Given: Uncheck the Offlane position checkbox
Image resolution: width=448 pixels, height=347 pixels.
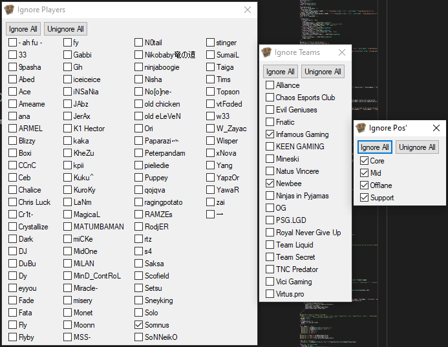Looking at the screenshot, I should (364, 185).
